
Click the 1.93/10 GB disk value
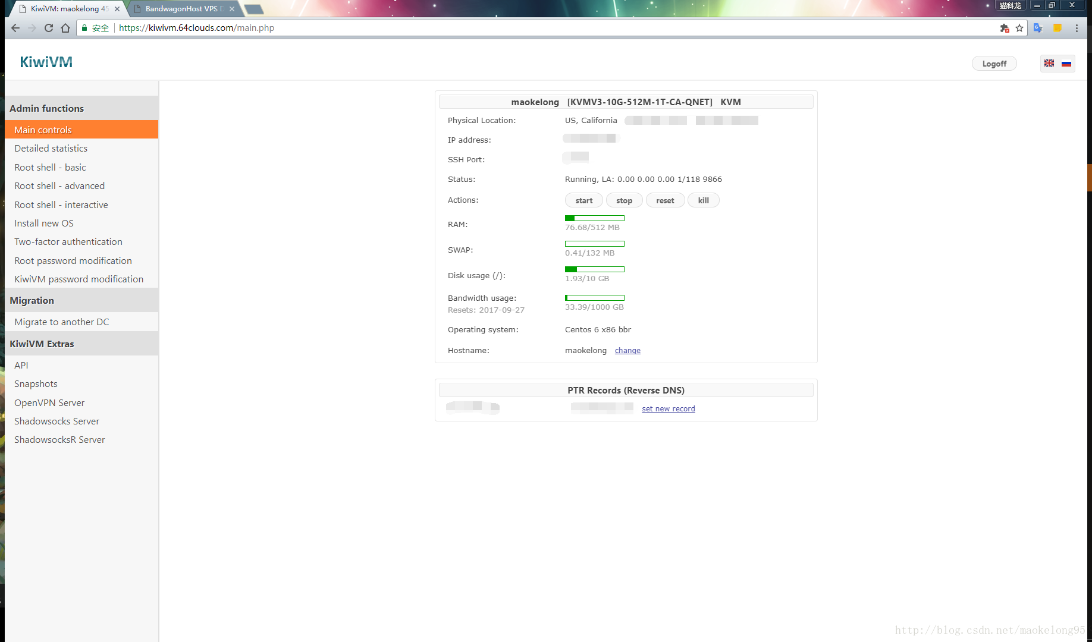pyautogui.click(x=587, y=279)
